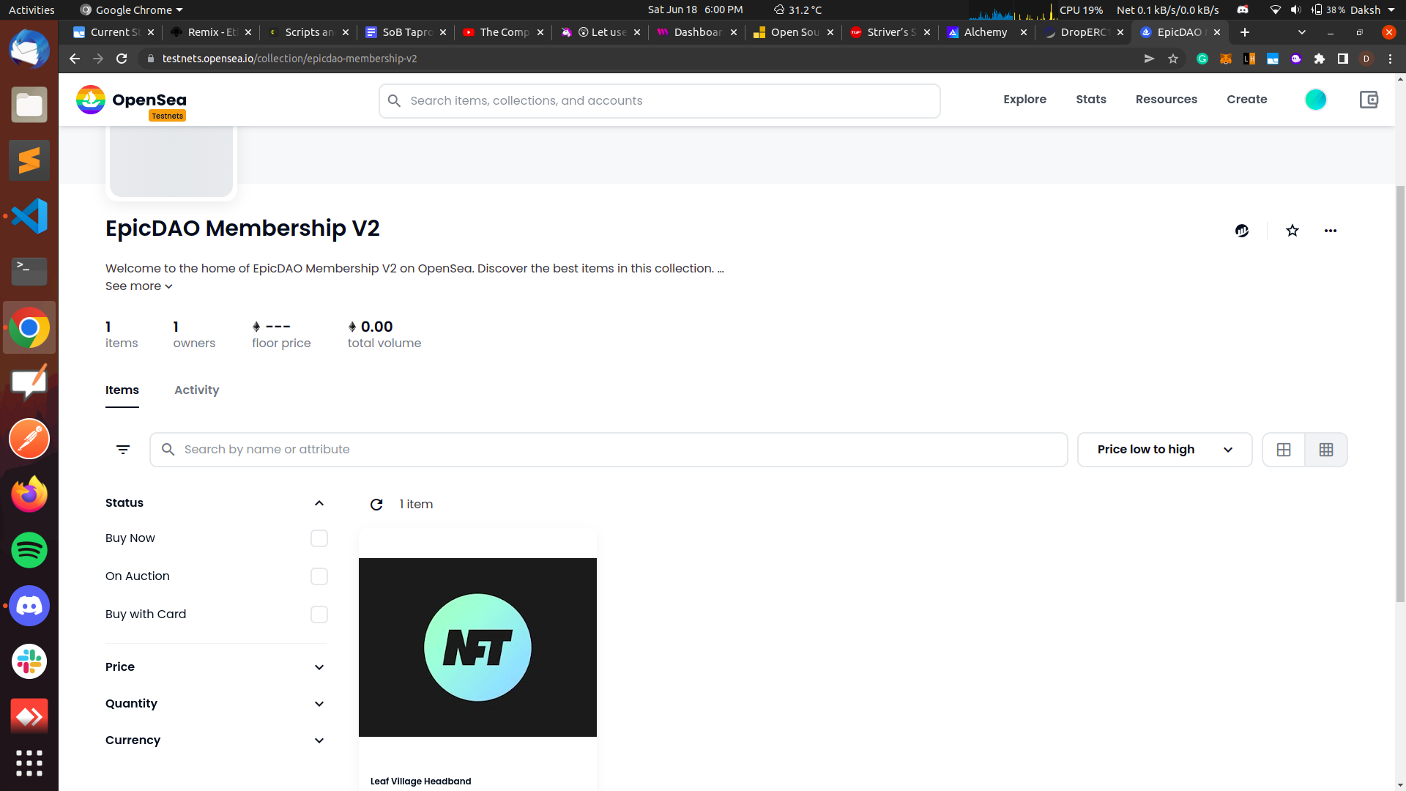Expand the Quantity filter section
The width and height of the screenshot is (1406, 791).
click(215, 704)
